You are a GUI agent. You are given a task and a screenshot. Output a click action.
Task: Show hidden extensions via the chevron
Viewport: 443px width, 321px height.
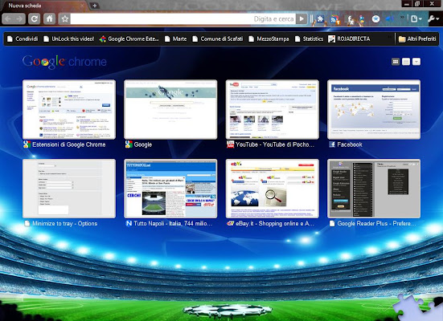click(402, 18)
